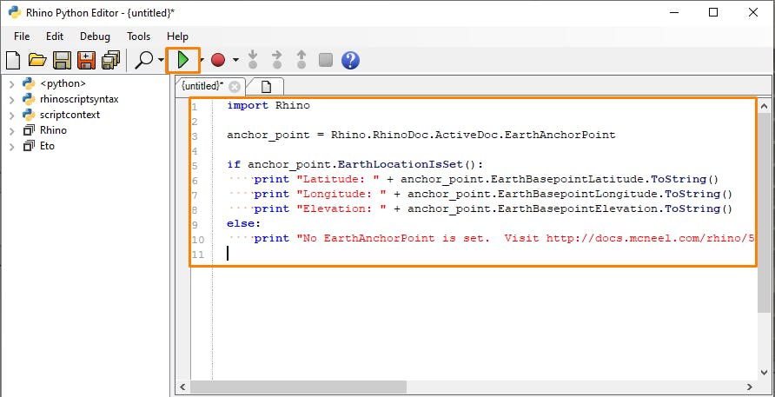
Task: Select the <python> item in tree
Action: coord(63,83)
